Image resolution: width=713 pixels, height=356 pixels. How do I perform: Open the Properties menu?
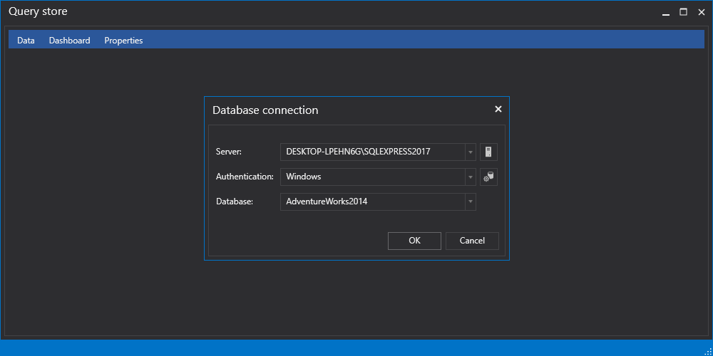[123, 41]
